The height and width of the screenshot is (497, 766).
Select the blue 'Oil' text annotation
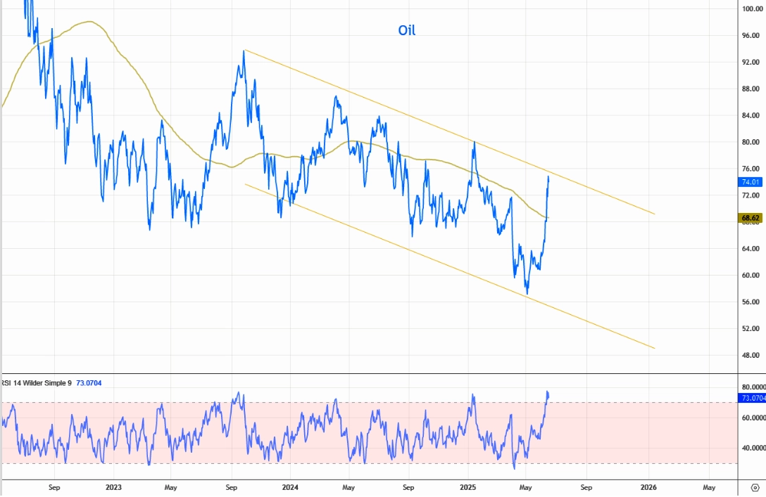407,30
